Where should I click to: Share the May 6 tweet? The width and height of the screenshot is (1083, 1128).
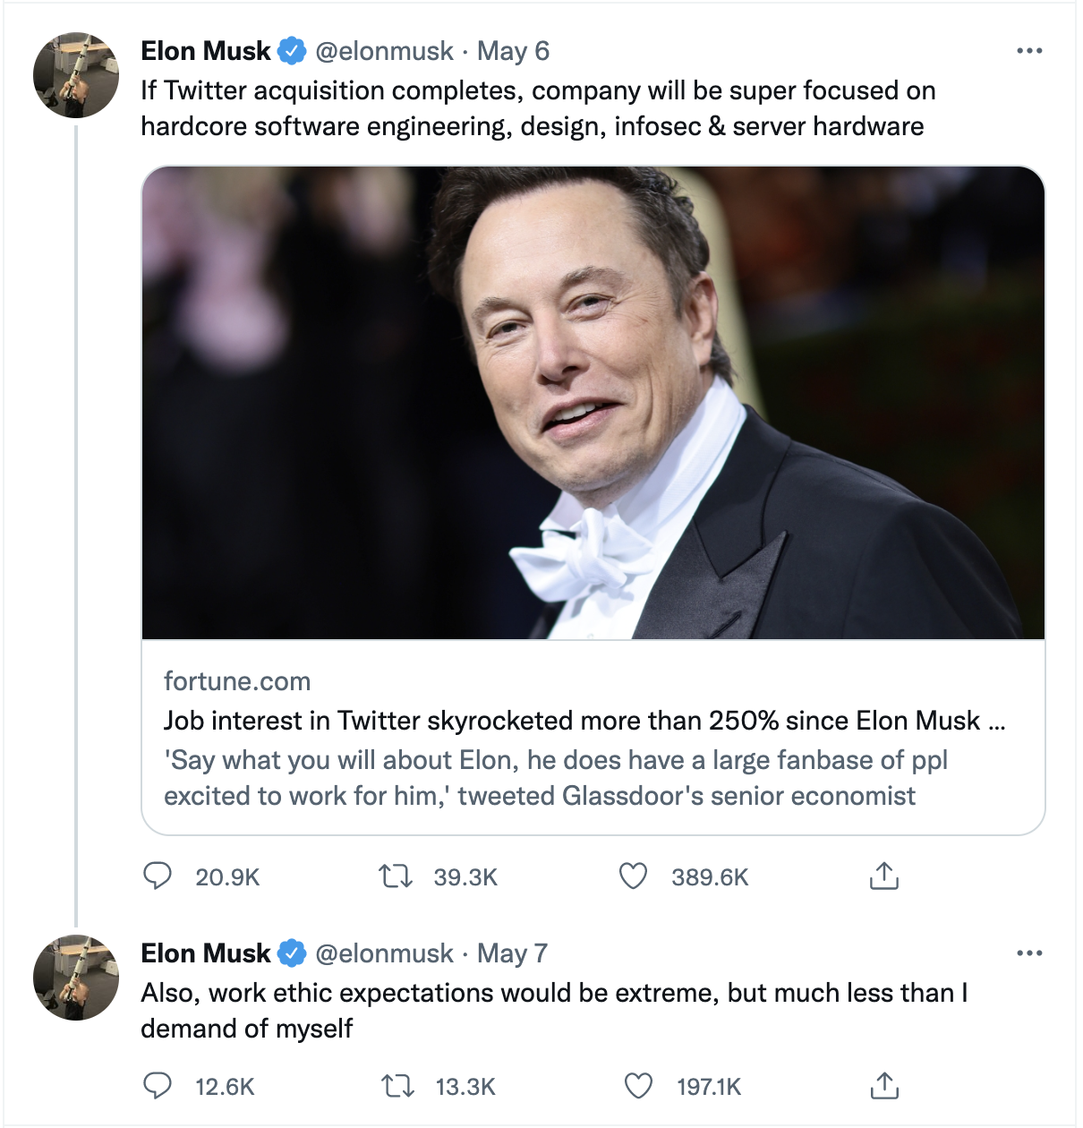[883, 876]
